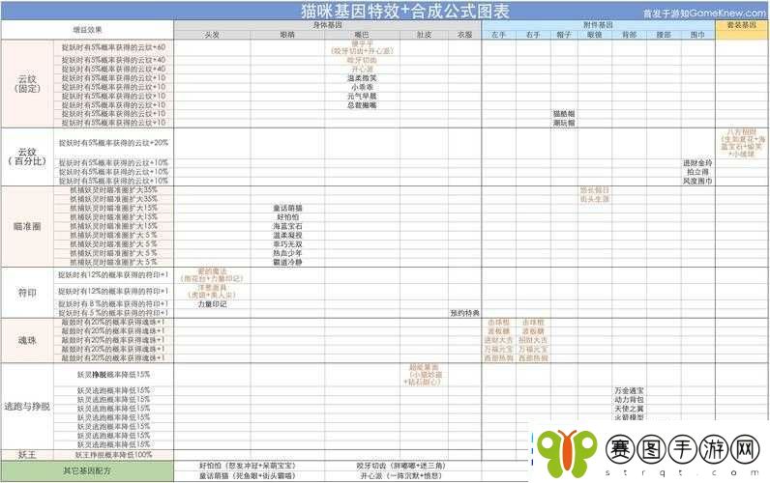Click the 海蓝宝石 cell
The width and height of the screenshot is (770, 483).
[287, 226]
